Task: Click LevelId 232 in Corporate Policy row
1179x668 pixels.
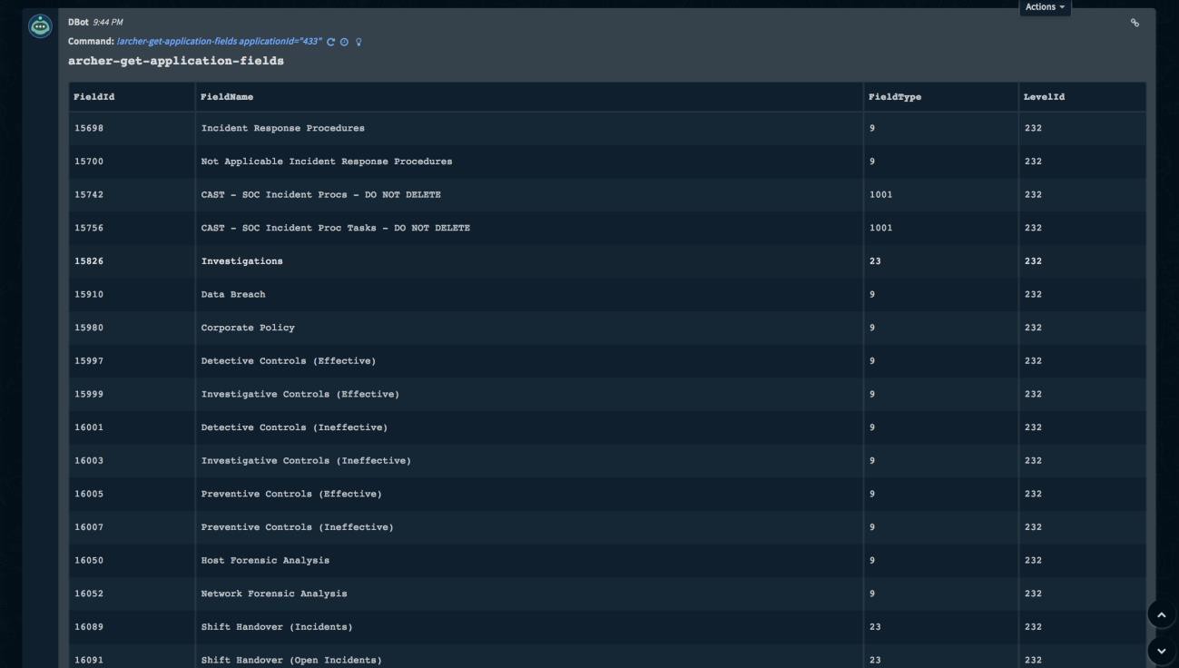Action: point(1033,328)
